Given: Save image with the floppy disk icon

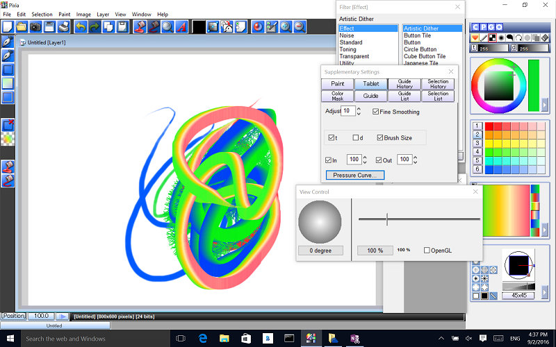Looking at the screenshot, I should pyautogui.click(x=49, y=27).
